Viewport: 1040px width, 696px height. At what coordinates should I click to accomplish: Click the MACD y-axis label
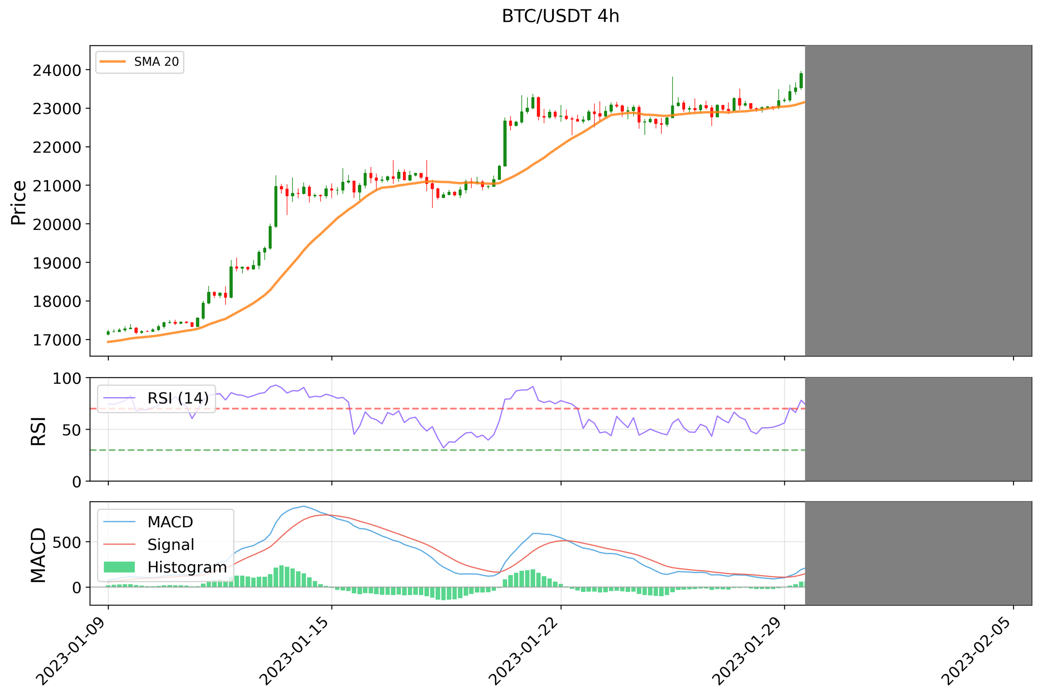click(38, 555)
